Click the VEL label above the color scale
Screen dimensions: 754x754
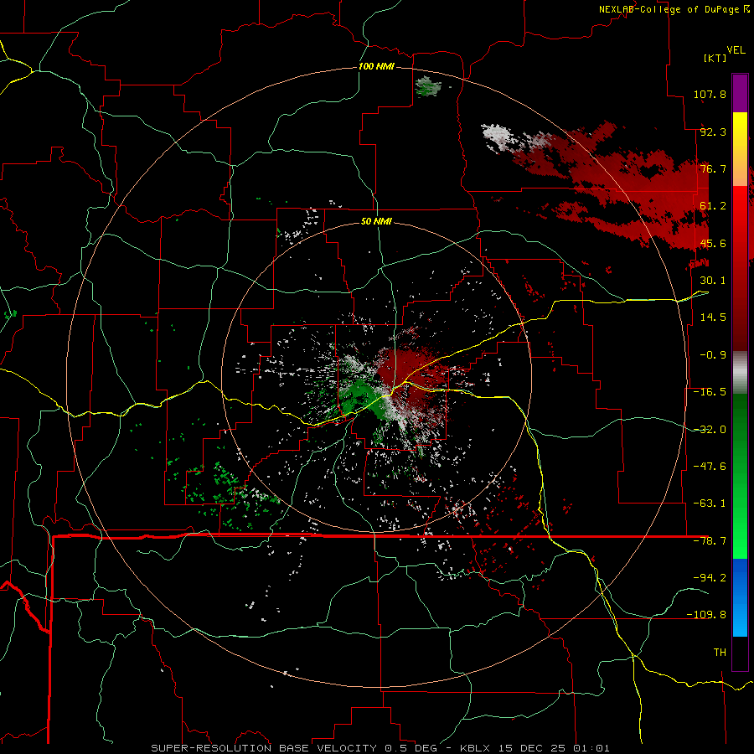(x=736, y=50)
